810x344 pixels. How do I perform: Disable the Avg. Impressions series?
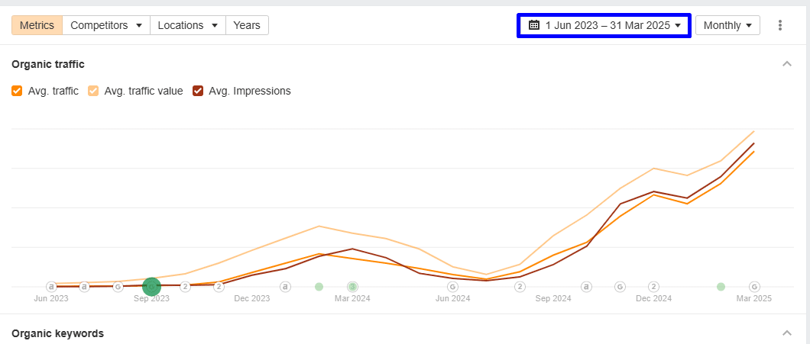[198, 91]
